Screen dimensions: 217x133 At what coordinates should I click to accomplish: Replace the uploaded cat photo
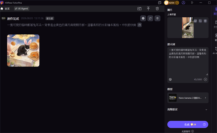coord(195,21)
